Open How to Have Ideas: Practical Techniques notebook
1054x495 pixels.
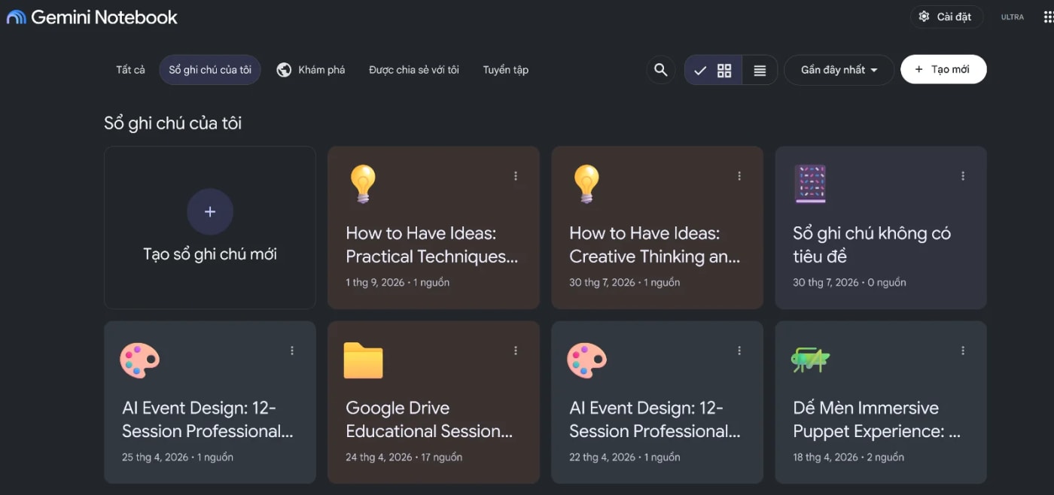tap(434, 228)
